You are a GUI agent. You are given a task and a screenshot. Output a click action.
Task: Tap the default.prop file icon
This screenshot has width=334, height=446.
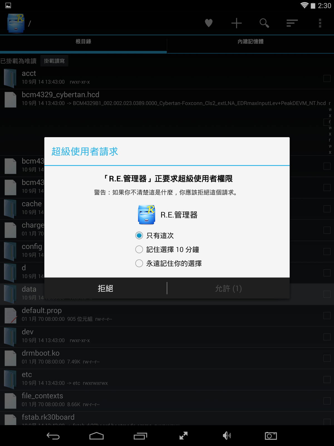(10, 316)
